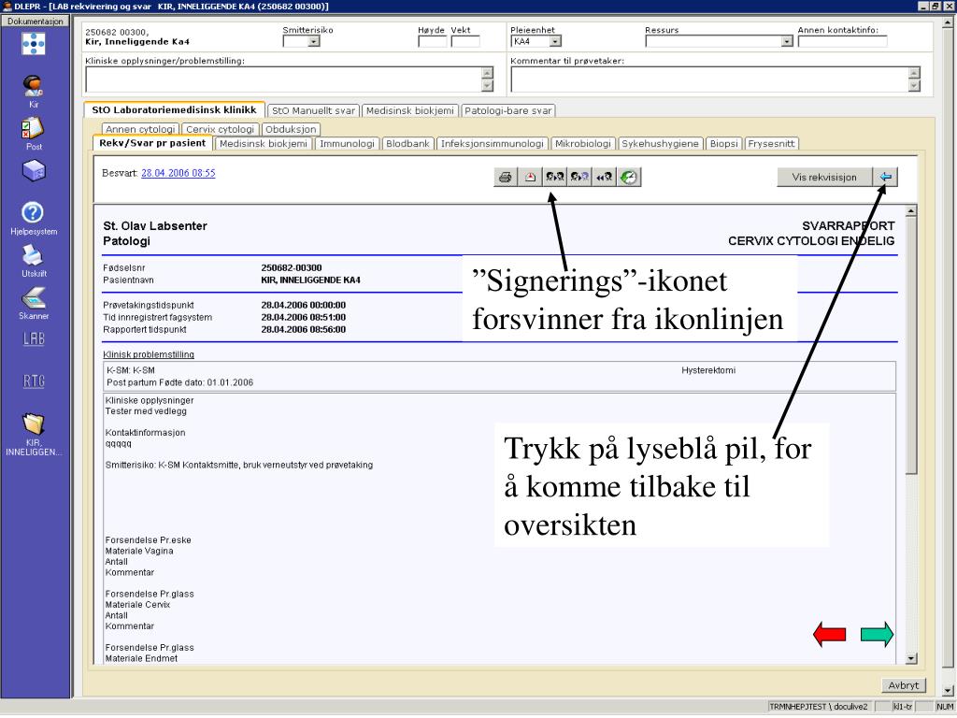Screen dimensions: 957x718
Task: Select StO Laboratoriemedisinsk klinikk tab
Action: click(x=174, y=110)
